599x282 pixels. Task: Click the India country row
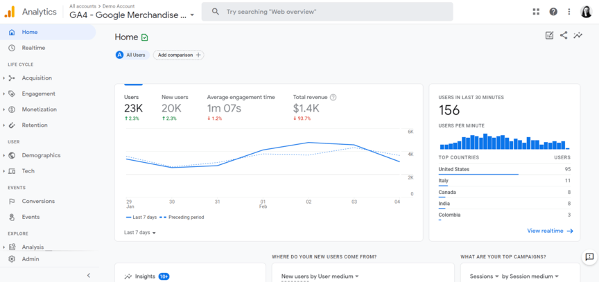point(505,204)
